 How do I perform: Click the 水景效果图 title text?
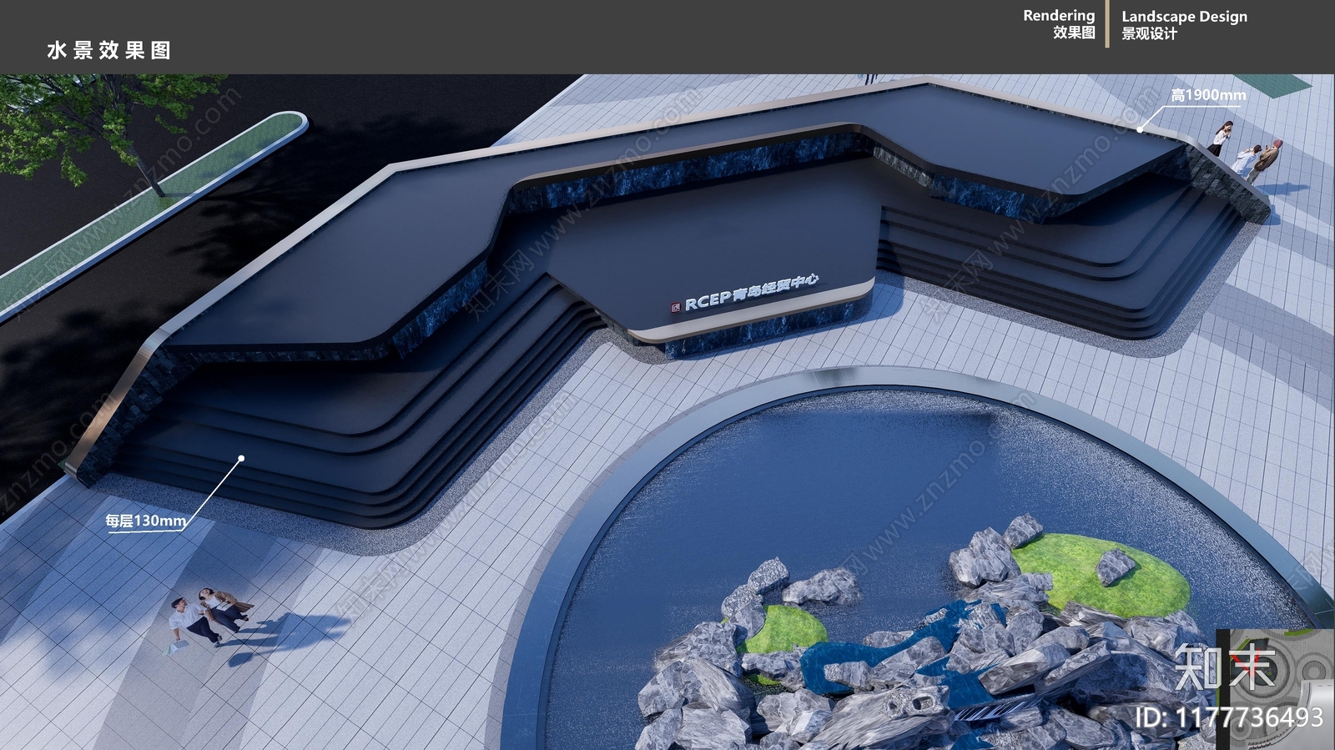point(109,51)
